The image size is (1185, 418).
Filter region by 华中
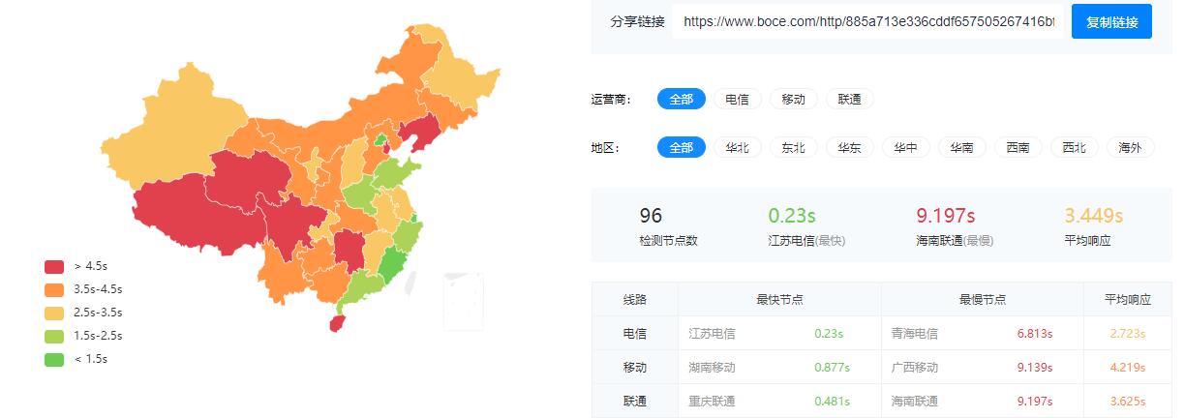[905, 147]
